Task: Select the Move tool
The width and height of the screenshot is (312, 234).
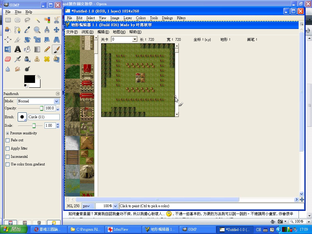Action: click(56, 30)
